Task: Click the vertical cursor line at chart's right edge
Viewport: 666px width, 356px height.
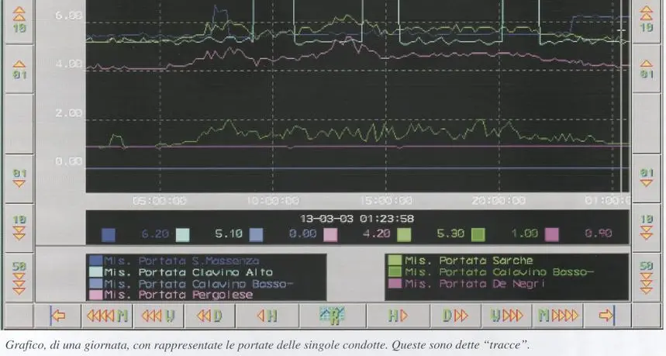Action: 621,96
